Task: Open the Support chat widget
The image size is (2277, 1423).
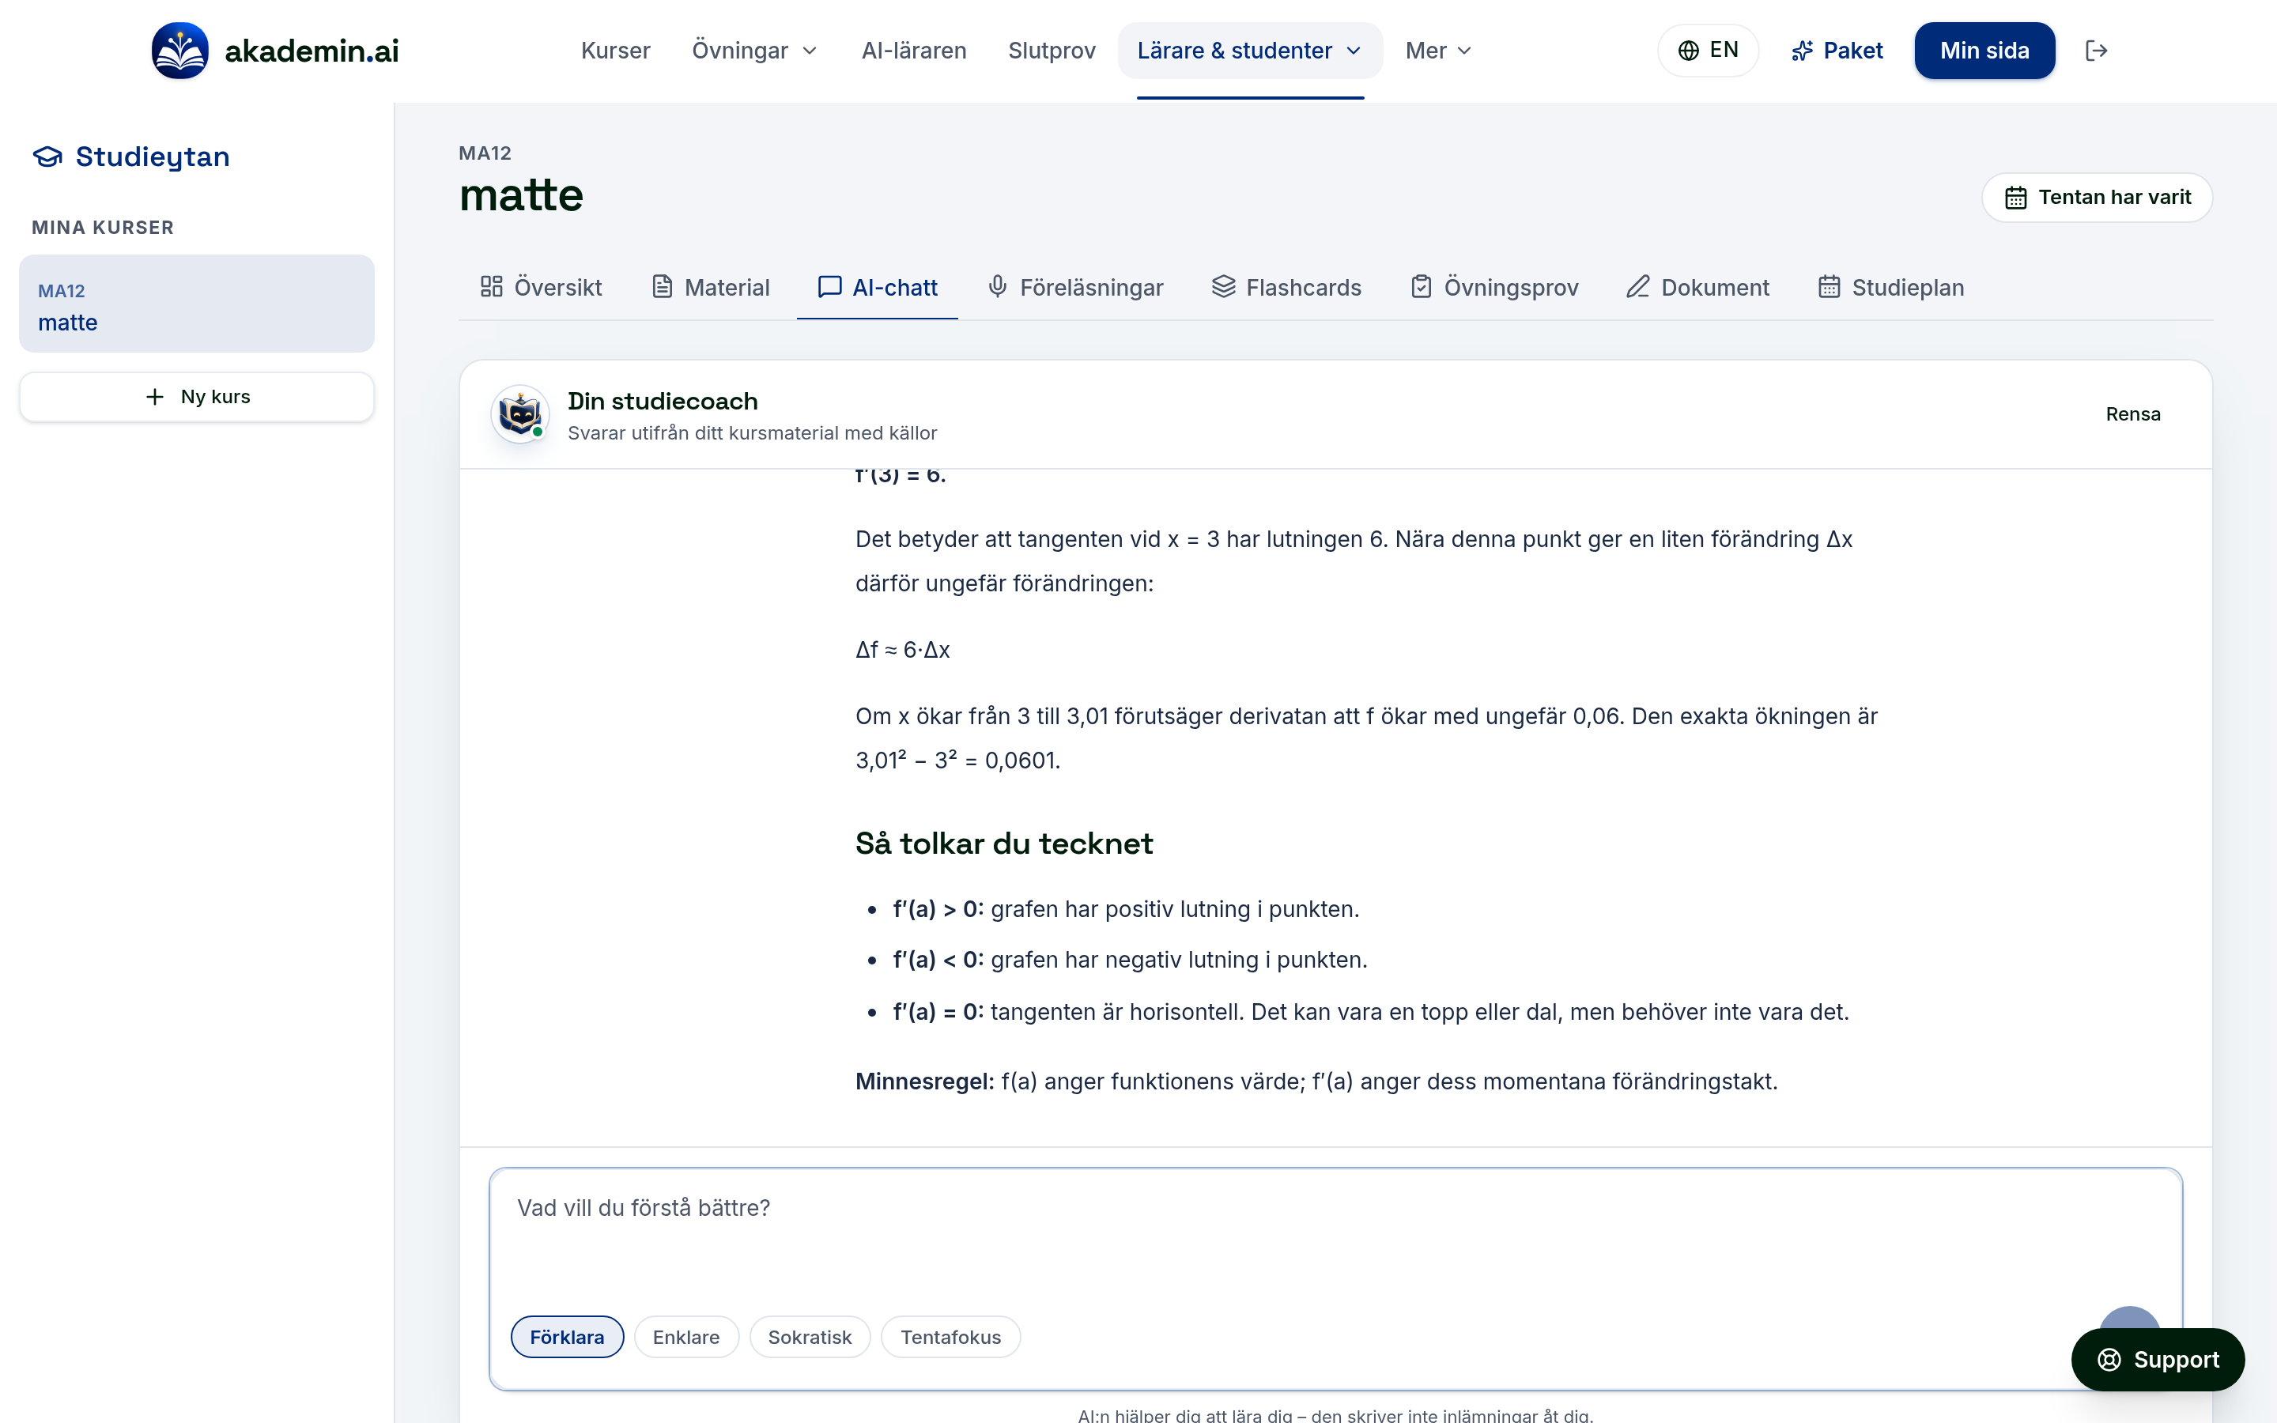Action: pos(2158,1359)
